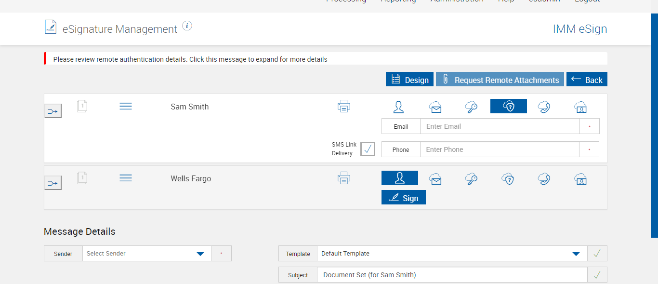Select the in-person signer icon for Sam Smith
Screen dimensions: 658x284
pyautogui.click(x=398, y=107)
